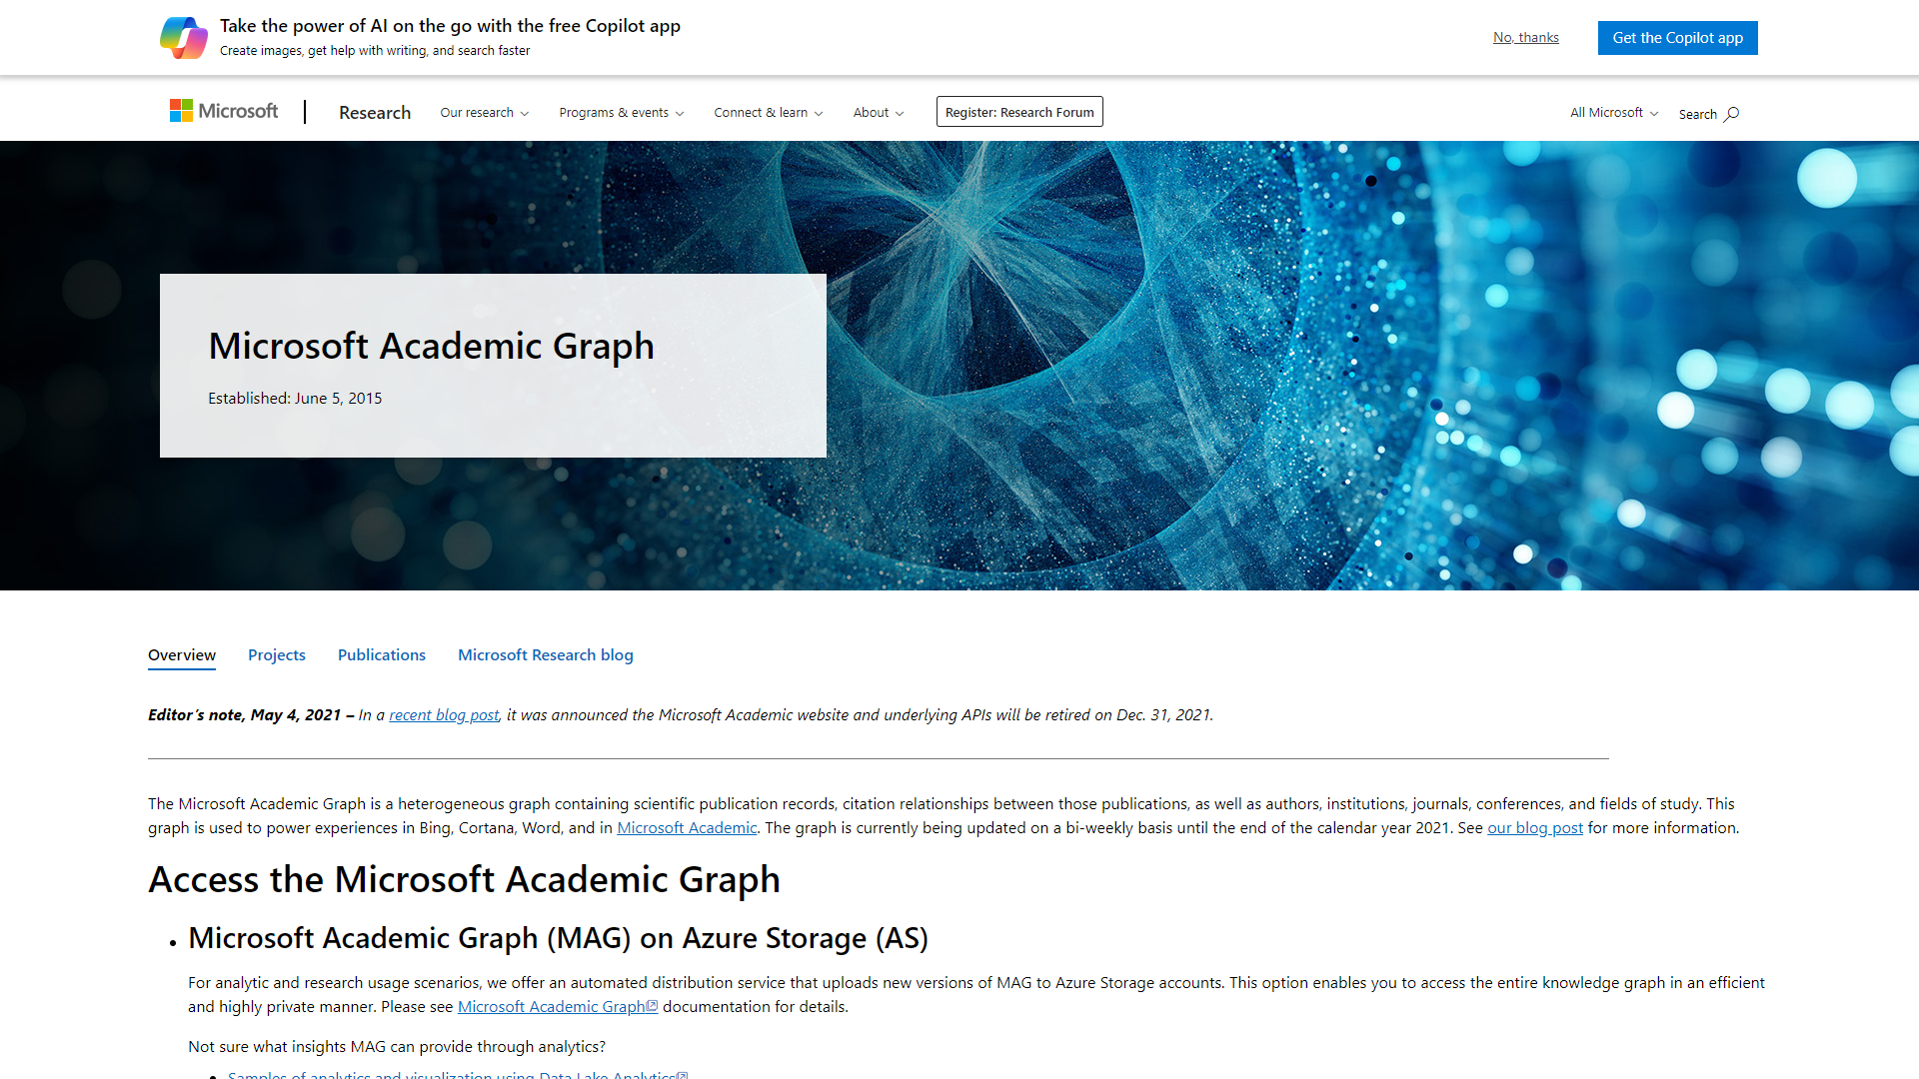Switch to the Publications tab
1919x1079 pixels.
[381, 654]
